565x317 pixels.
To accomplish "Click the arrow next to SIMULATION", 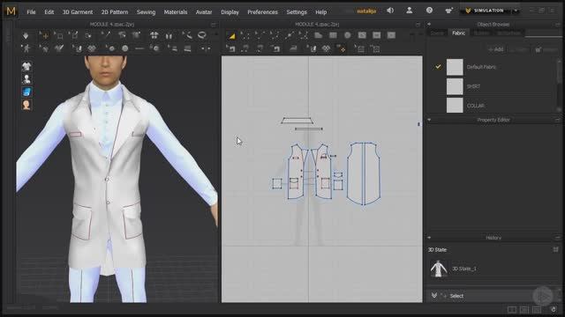I will 516,11.
